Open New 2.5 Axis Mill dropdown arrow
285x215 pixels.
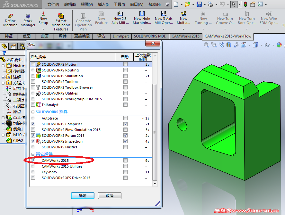click(x=120, y=29)
